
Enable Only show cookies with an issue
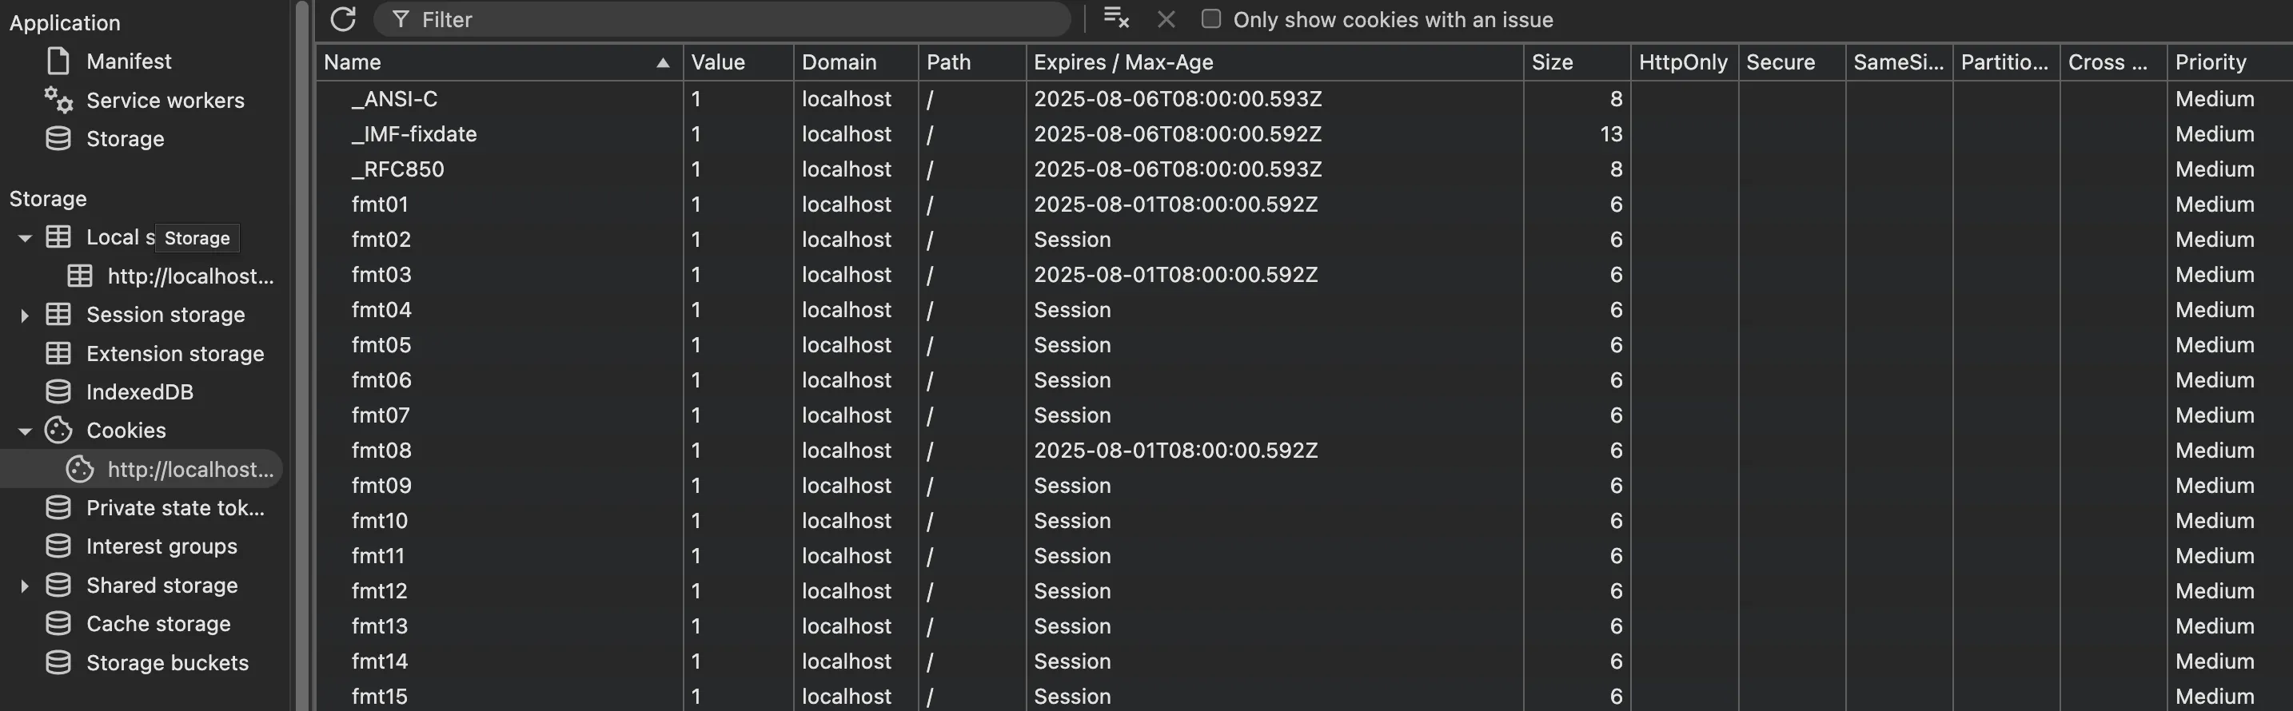pyautogui.click(x=1210, y=20)
